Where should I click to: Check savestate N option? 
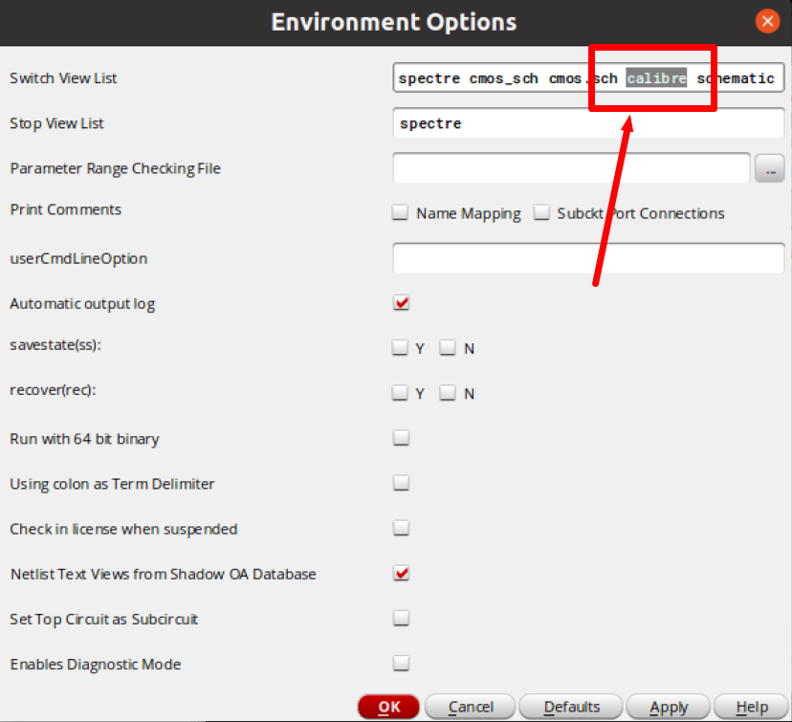tap(448, 347)
